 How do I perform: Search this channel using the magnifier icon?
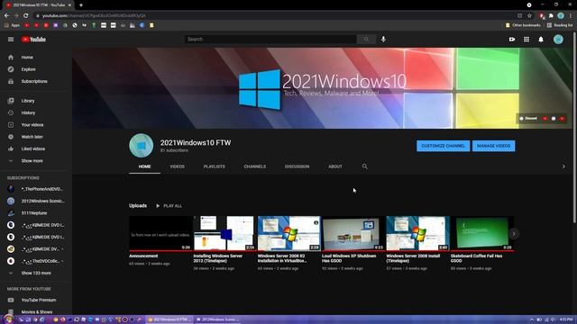[x=364, y=166]
